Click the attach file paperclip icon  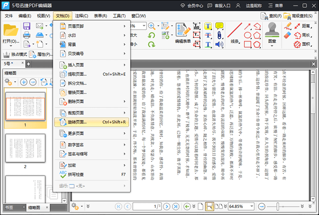(x=219, y=35)
